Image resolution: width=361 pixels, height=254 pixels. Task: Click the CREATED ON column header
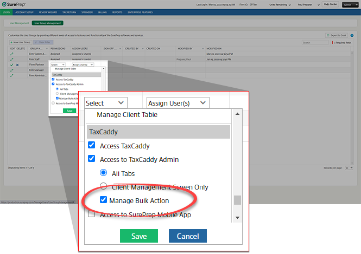(x=153, y=48)
